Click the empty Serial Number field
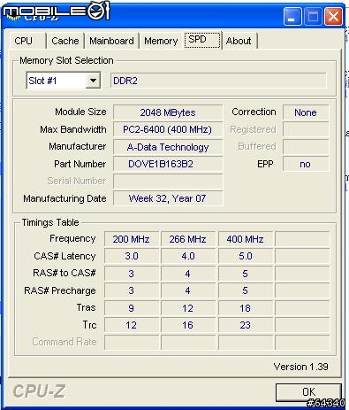This screenshot has width=349, height=410. tap(168, 181)
